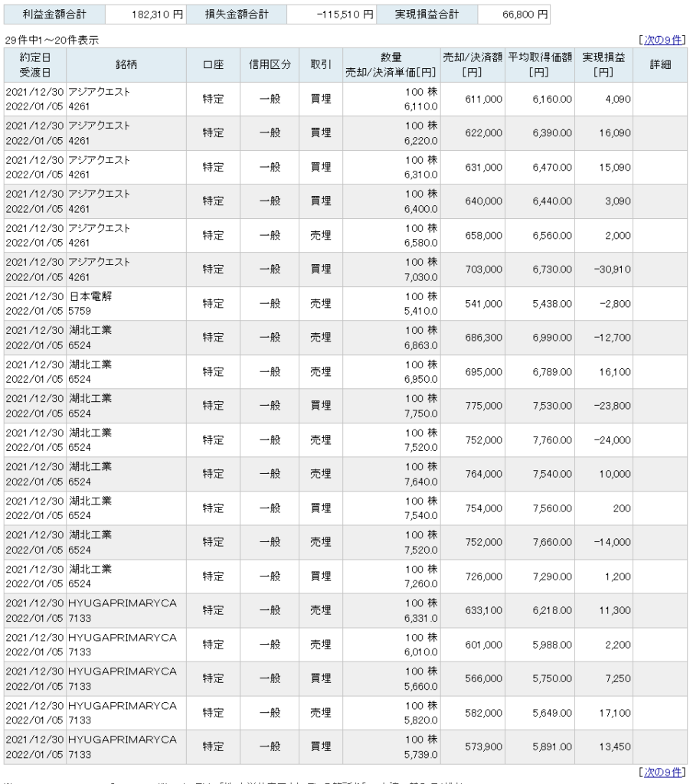The height and width of the screenshot is (784, 690).
Task: Click the 29件中1～20件表示 count text
Action: (51, 40)
